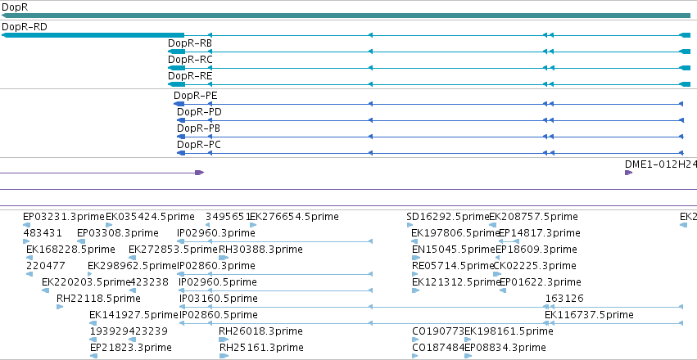Open EST EK121312.5prime
The image size is (697, 360).
[456, 282]
